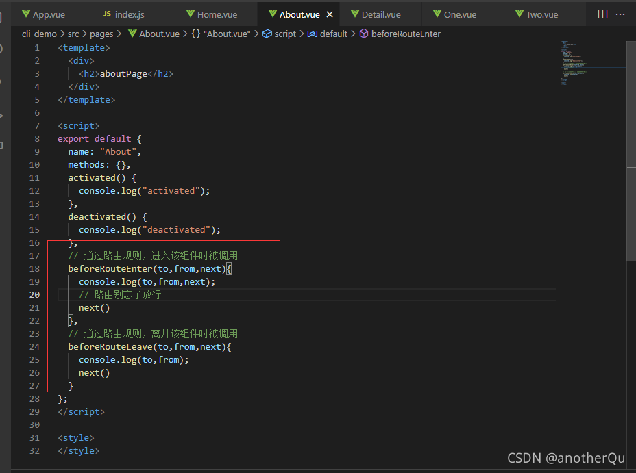Click console.log("activated") statement

145,191
